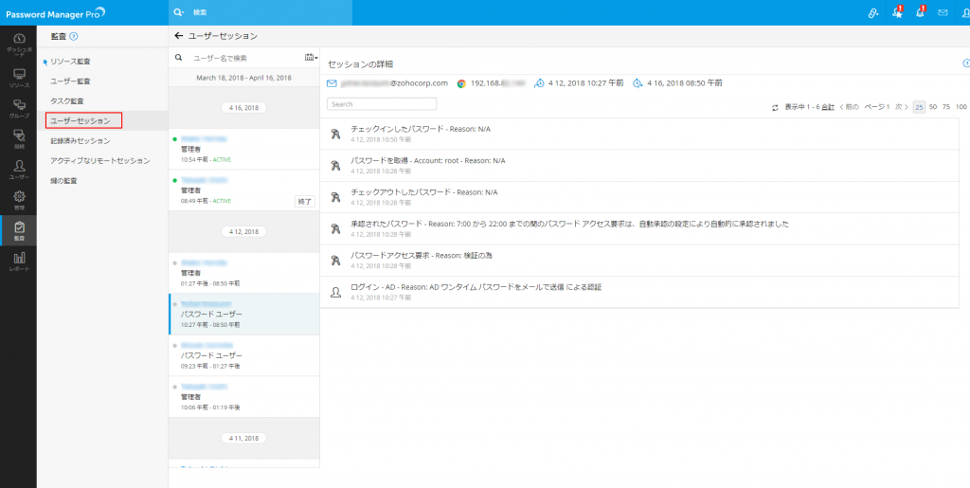Open the calendar date range dropdown
Screen dimensions: 970x488
[310, 58]
